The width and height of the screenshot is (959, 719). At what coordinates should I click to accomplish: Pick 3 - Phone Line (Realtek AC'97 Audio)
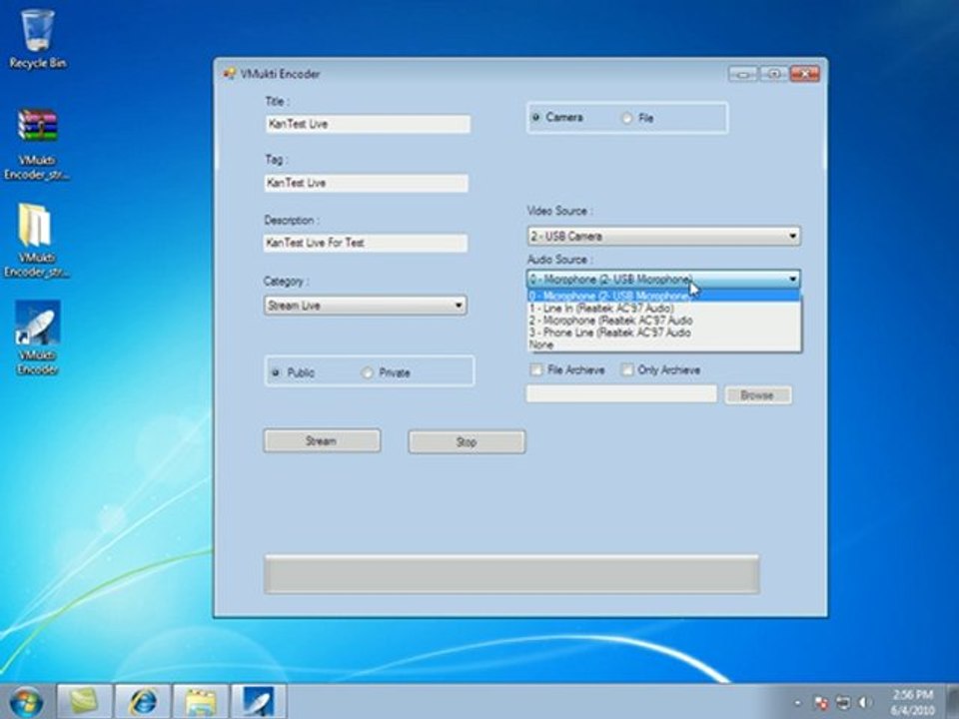[663, 333]
